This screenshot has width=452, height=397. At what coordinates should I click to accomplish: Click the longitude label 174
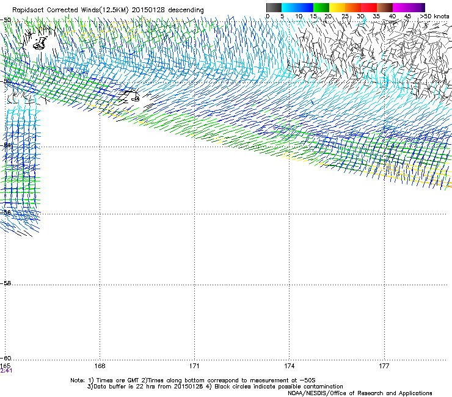[x=289, y=366]
